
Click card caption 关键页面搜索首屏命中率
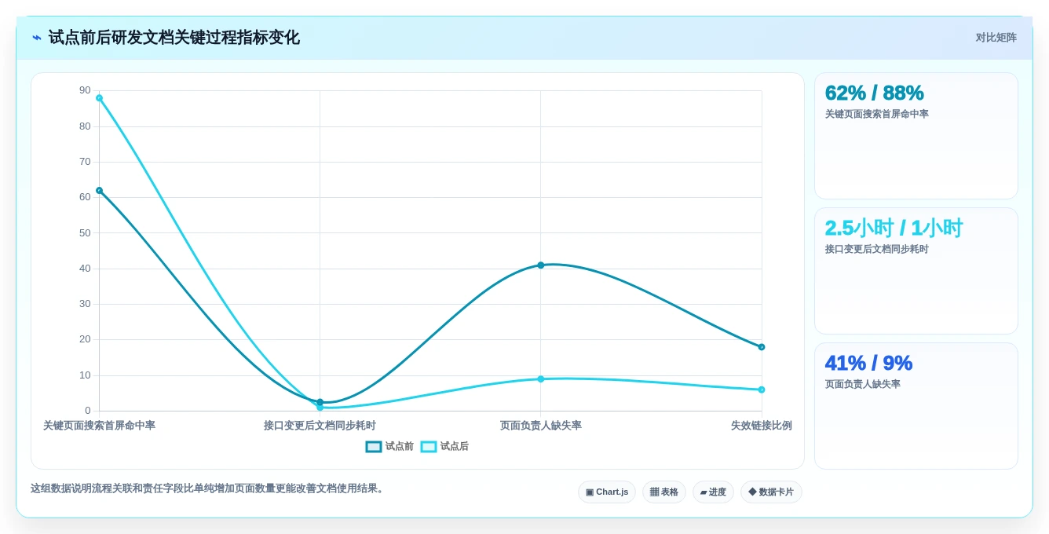(x=876, y=114)
